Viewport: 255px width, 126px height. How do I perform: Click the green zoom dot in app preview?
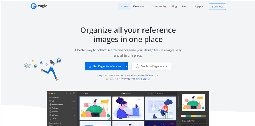click(54, 93)
